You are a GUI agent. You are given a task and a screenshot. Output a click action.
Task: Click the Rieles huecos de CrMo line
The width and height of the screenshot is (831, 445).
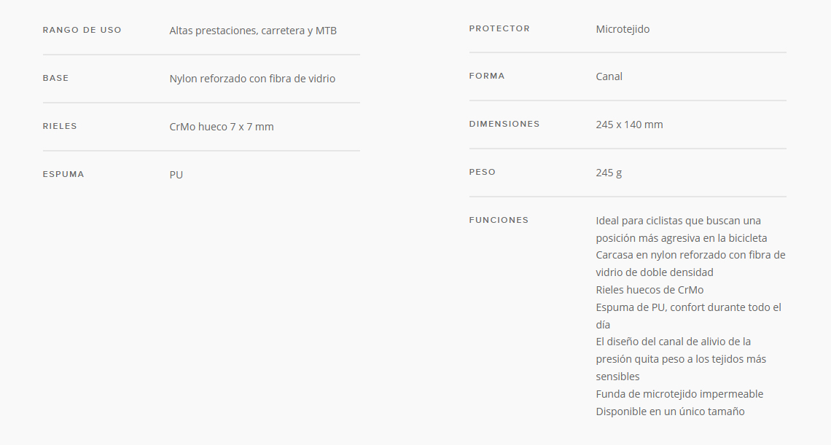(649, 290)
